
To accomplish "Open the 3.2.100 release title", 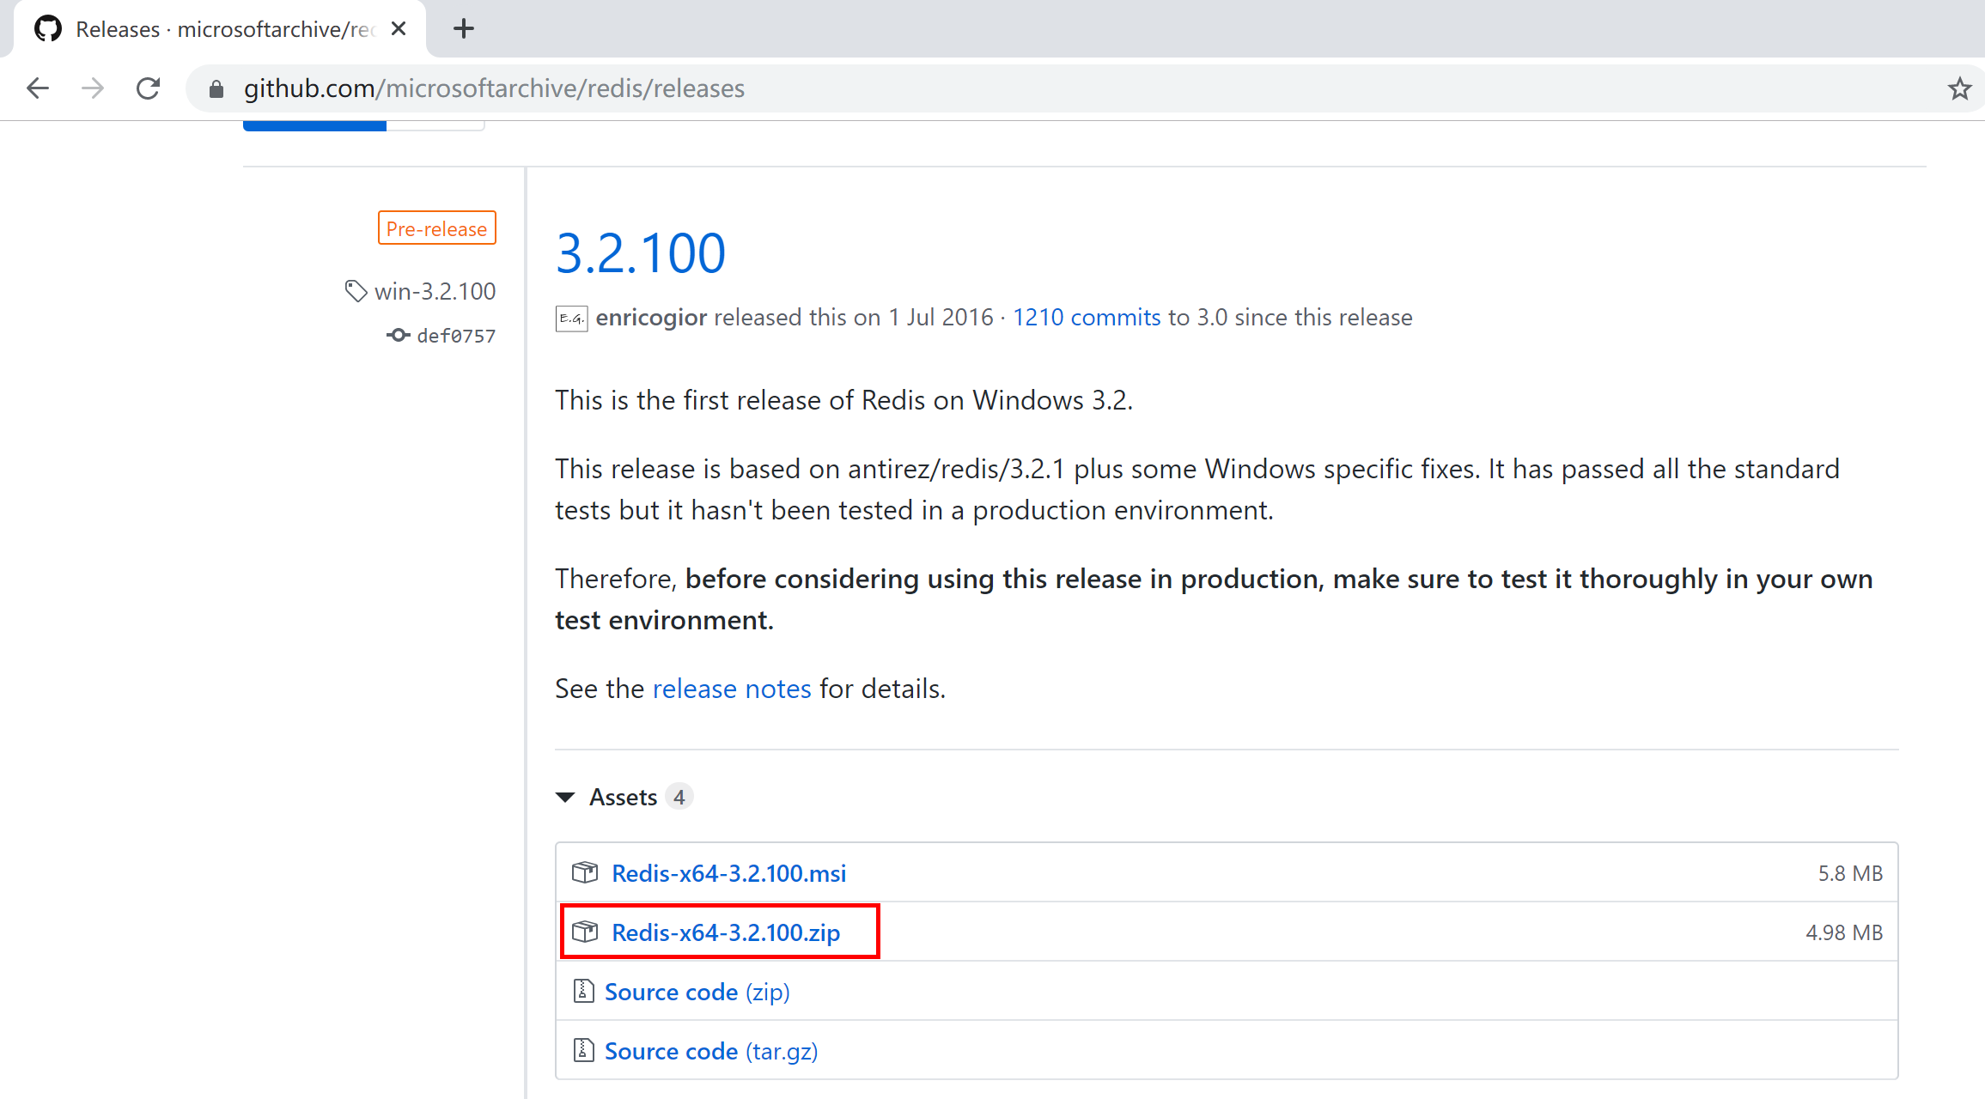I will (640, 253).
